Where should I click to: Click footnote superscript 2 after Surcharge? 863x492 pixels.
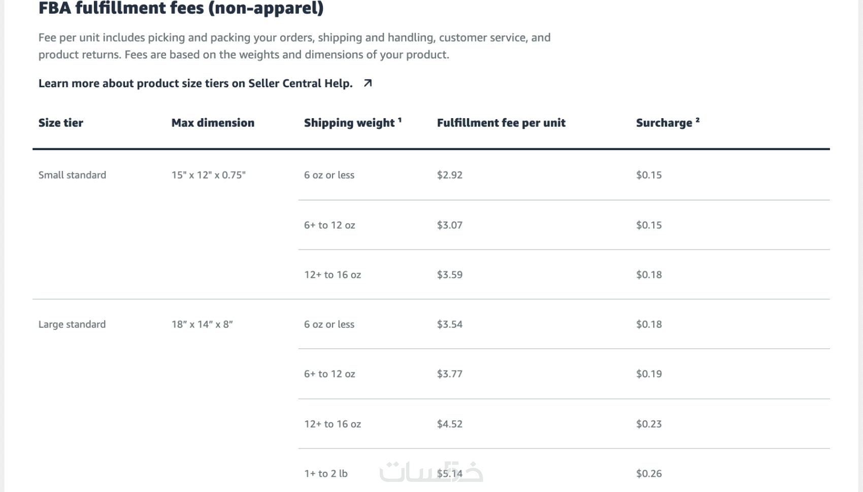tap(698, 120)
